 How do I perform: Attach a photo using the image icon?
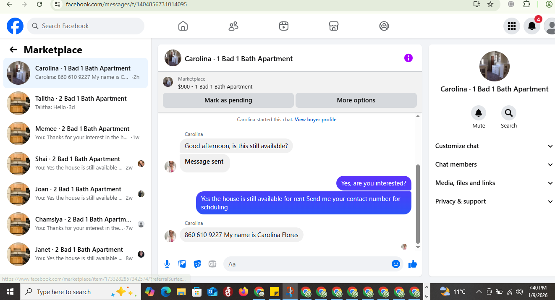[182, 264]
